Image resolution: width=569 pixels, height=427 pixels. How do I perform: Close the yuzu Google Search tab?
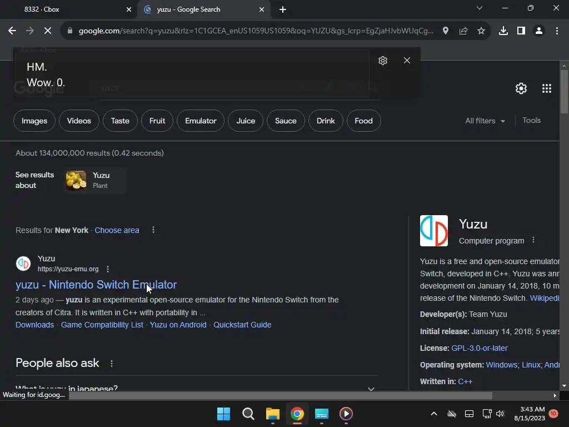(x=262, y=9)
